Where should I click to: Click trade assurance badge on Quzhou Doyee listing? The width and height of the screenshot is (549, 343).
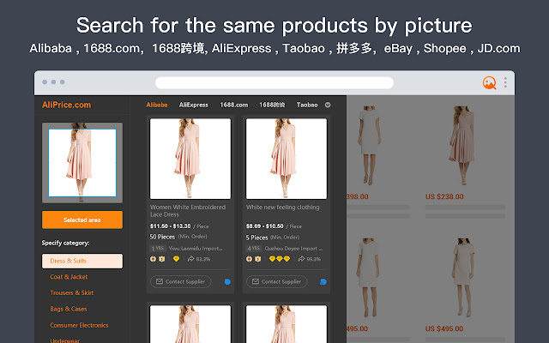pos(257,259)
